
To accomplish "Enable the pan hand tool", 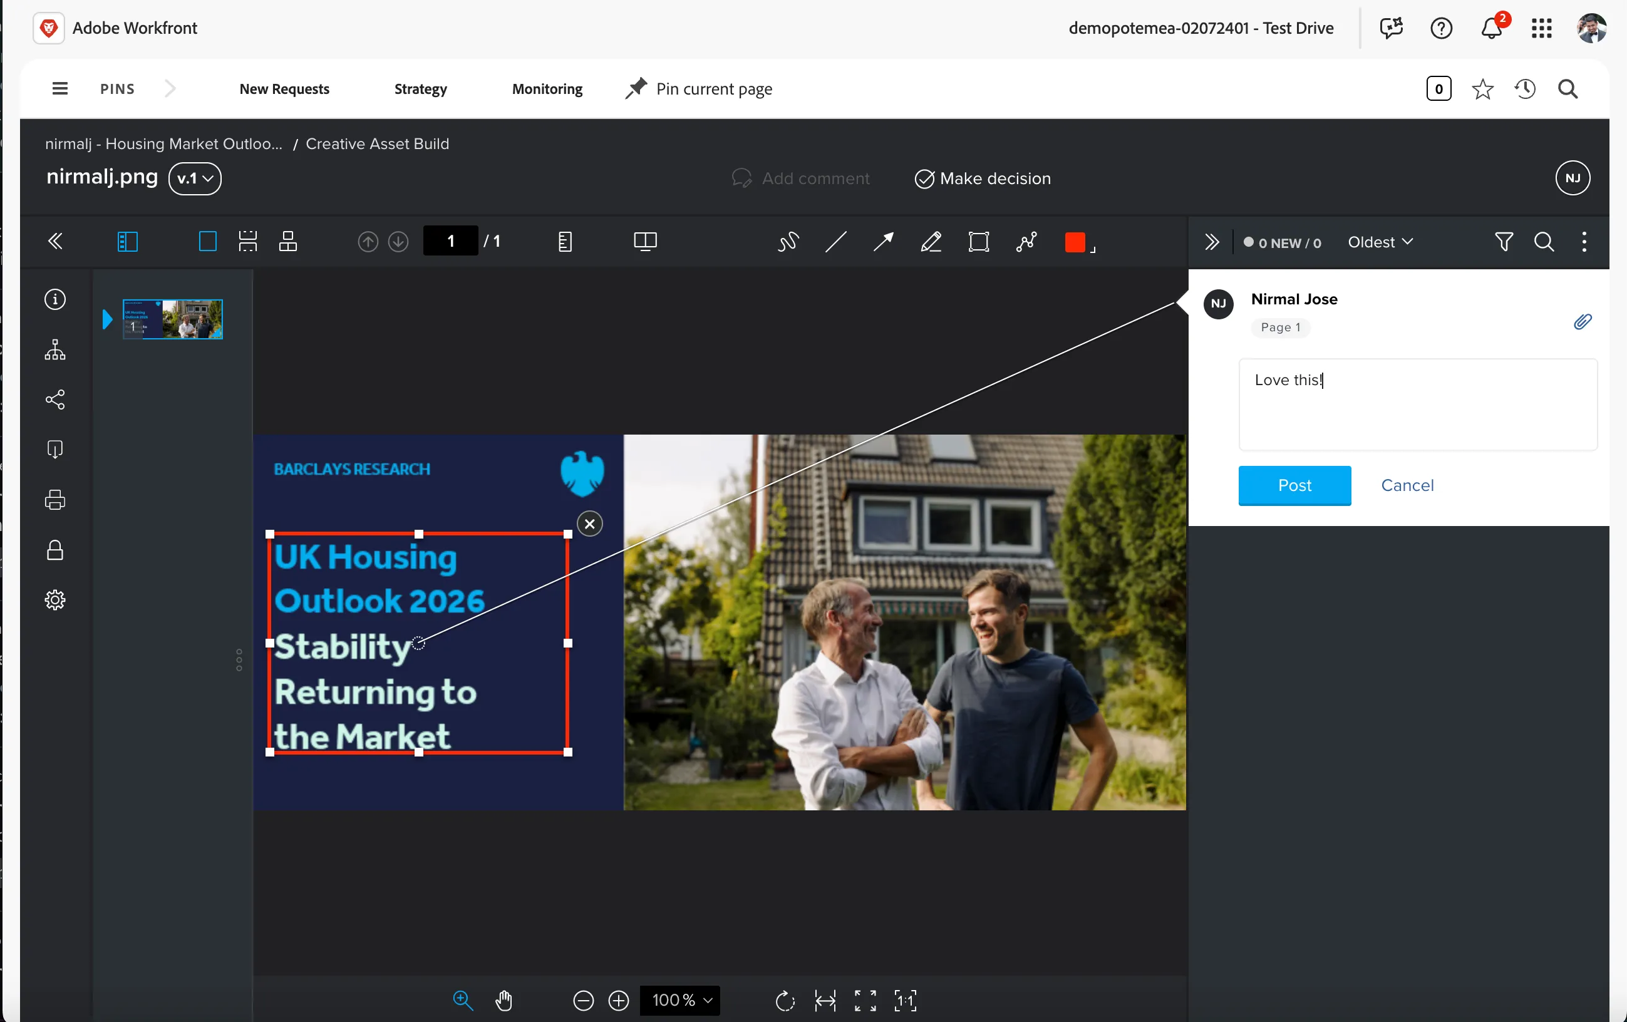I will click(x=504, y=1000).
